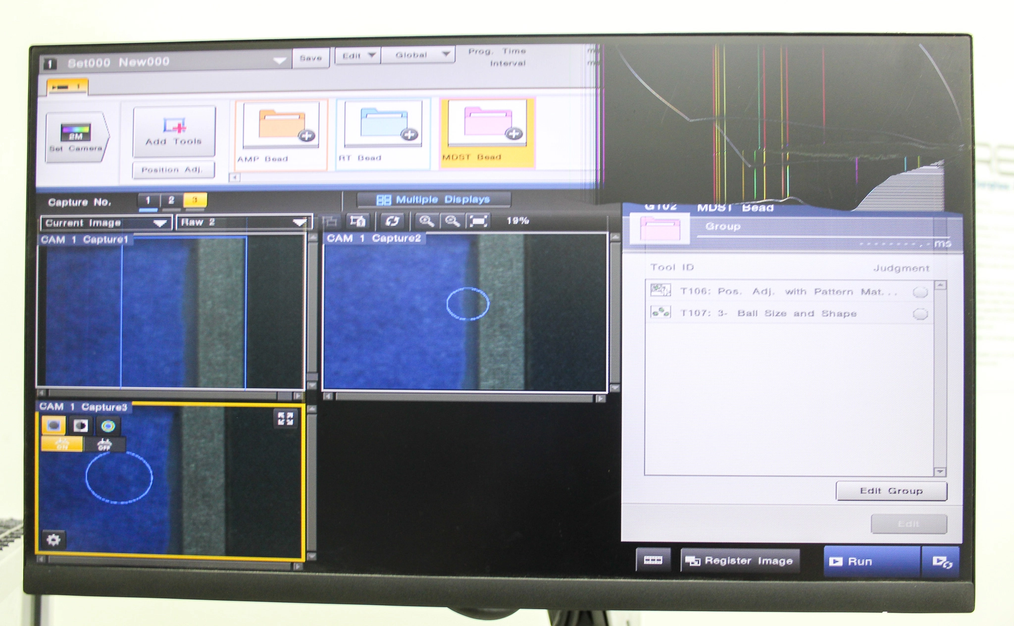
Task: Click the CAM 1 Capture1 image view
Action: click(x=171, y=312)
